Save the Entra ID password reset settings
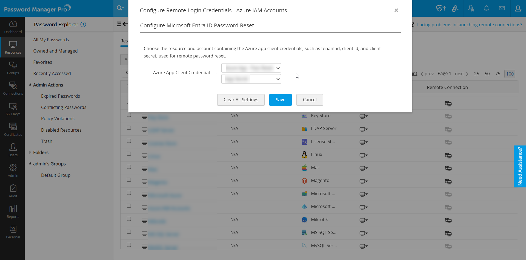This screenshot has width=526, height=260. tap(280, 100)
